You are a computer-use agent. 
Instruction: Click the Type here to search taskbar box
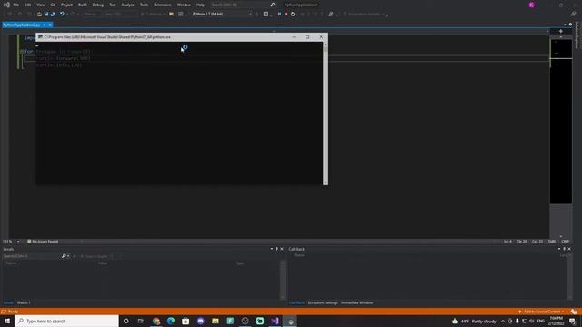tap(66, 321)
